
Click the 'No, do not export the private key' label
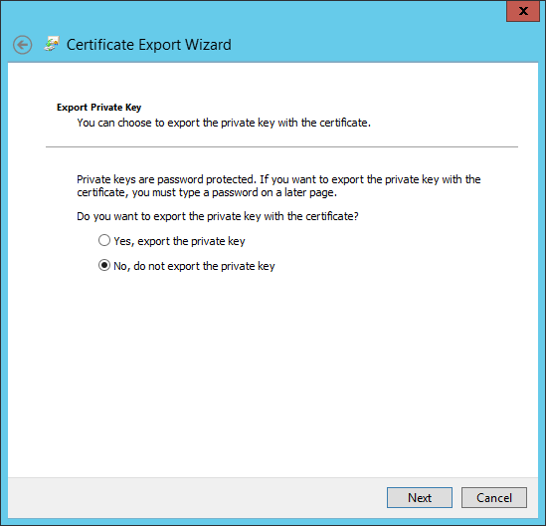[194, 266]
